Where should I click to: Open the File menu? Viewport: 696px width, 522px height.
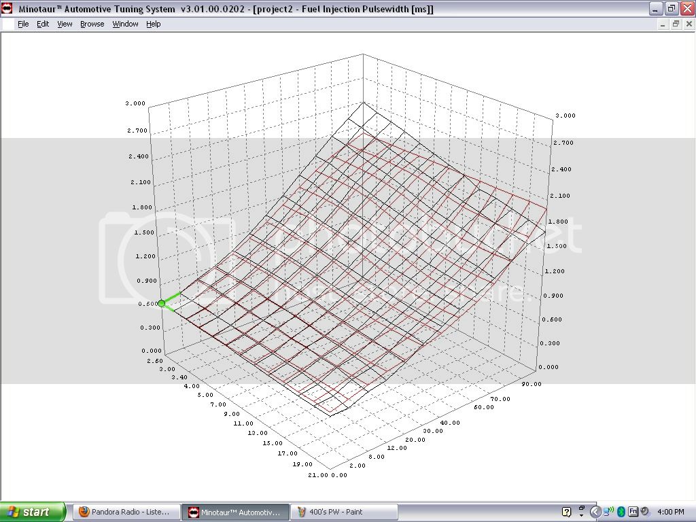click(x=23, y=24)
